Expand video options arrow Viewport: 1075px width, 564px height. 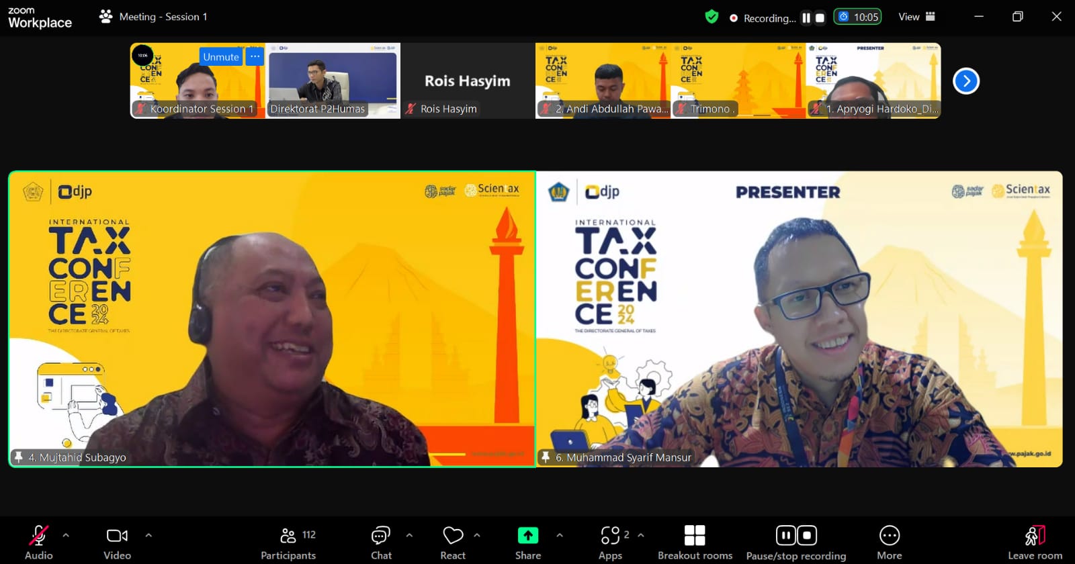pos(148,535)
